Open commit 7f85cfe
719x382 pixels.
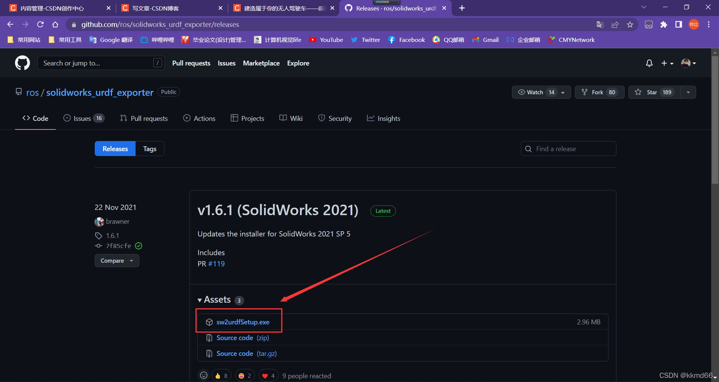click(x=118, y=246)
